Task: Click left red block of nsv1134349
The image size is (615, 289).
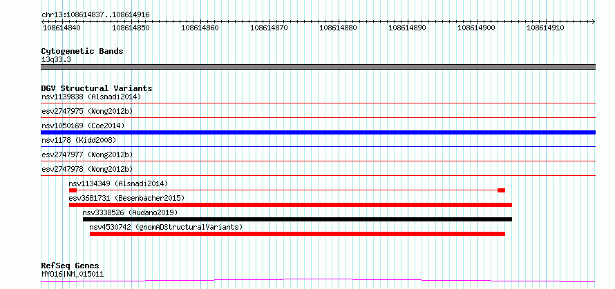Action: pyautogui.click(x=73, y=190)
